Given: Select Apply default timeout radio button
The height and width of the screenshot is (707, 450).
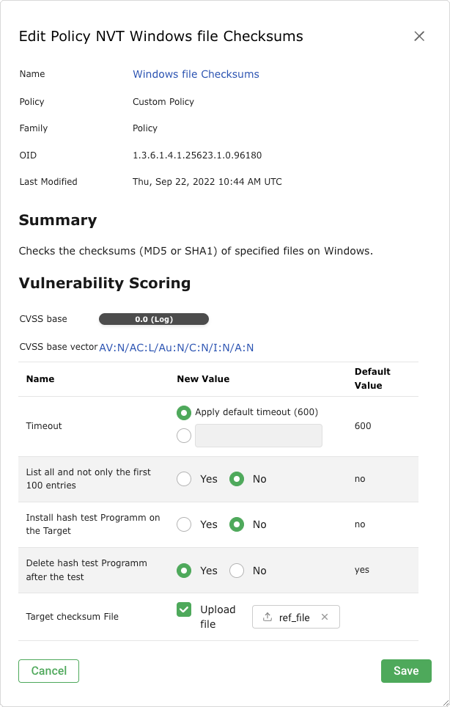Looking at the screenshot, I should pos(184,412).
